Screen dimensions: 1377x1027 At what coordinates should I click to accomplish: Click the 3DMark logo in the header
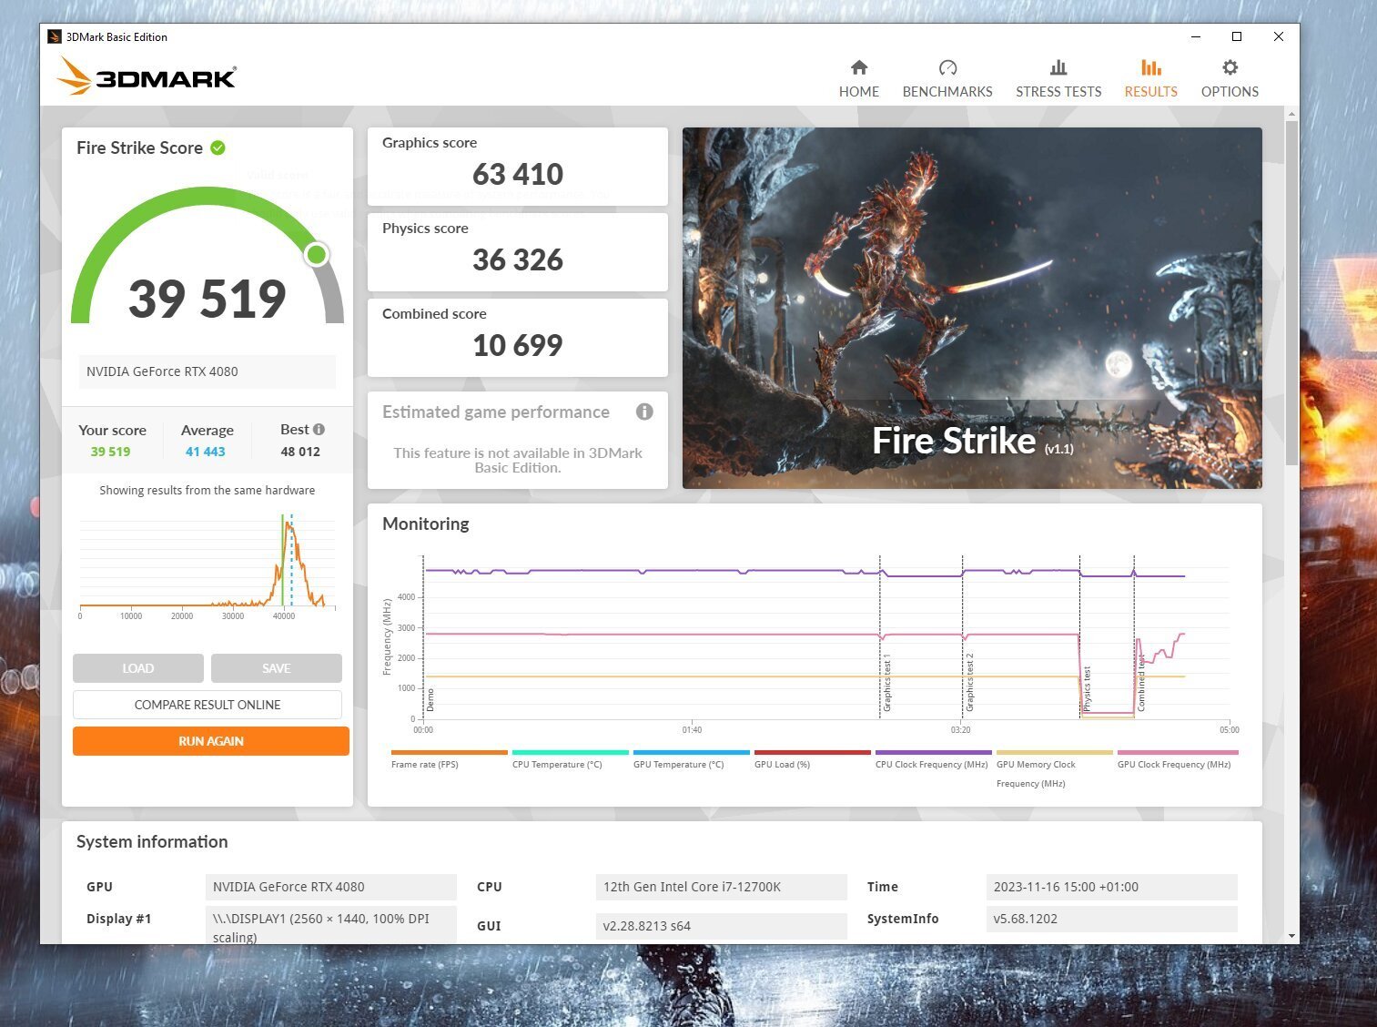click(146, 76)
